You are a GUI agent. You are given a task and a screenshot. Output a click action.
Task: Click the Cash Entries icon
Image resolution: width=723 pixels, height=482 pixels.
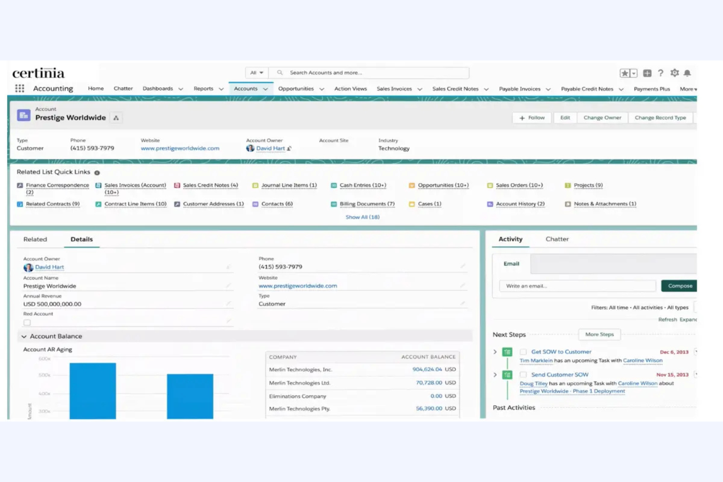334,186
